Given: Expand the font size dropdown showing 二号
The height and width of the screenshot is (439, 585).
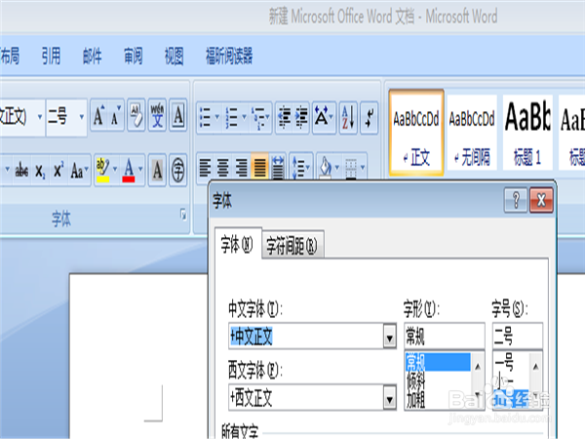Looking at the screenshot, I should pyautogui.click(x=81, y=117).
